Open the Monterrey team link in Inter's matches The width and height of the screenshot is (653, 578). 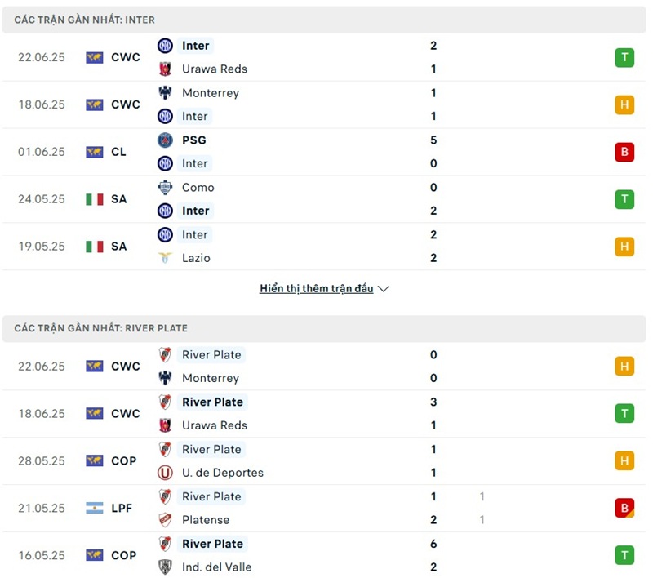(211, 93)
